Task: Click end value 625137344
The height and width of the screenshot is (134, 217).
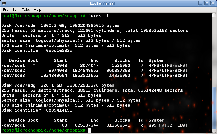Action: [87, 125]
